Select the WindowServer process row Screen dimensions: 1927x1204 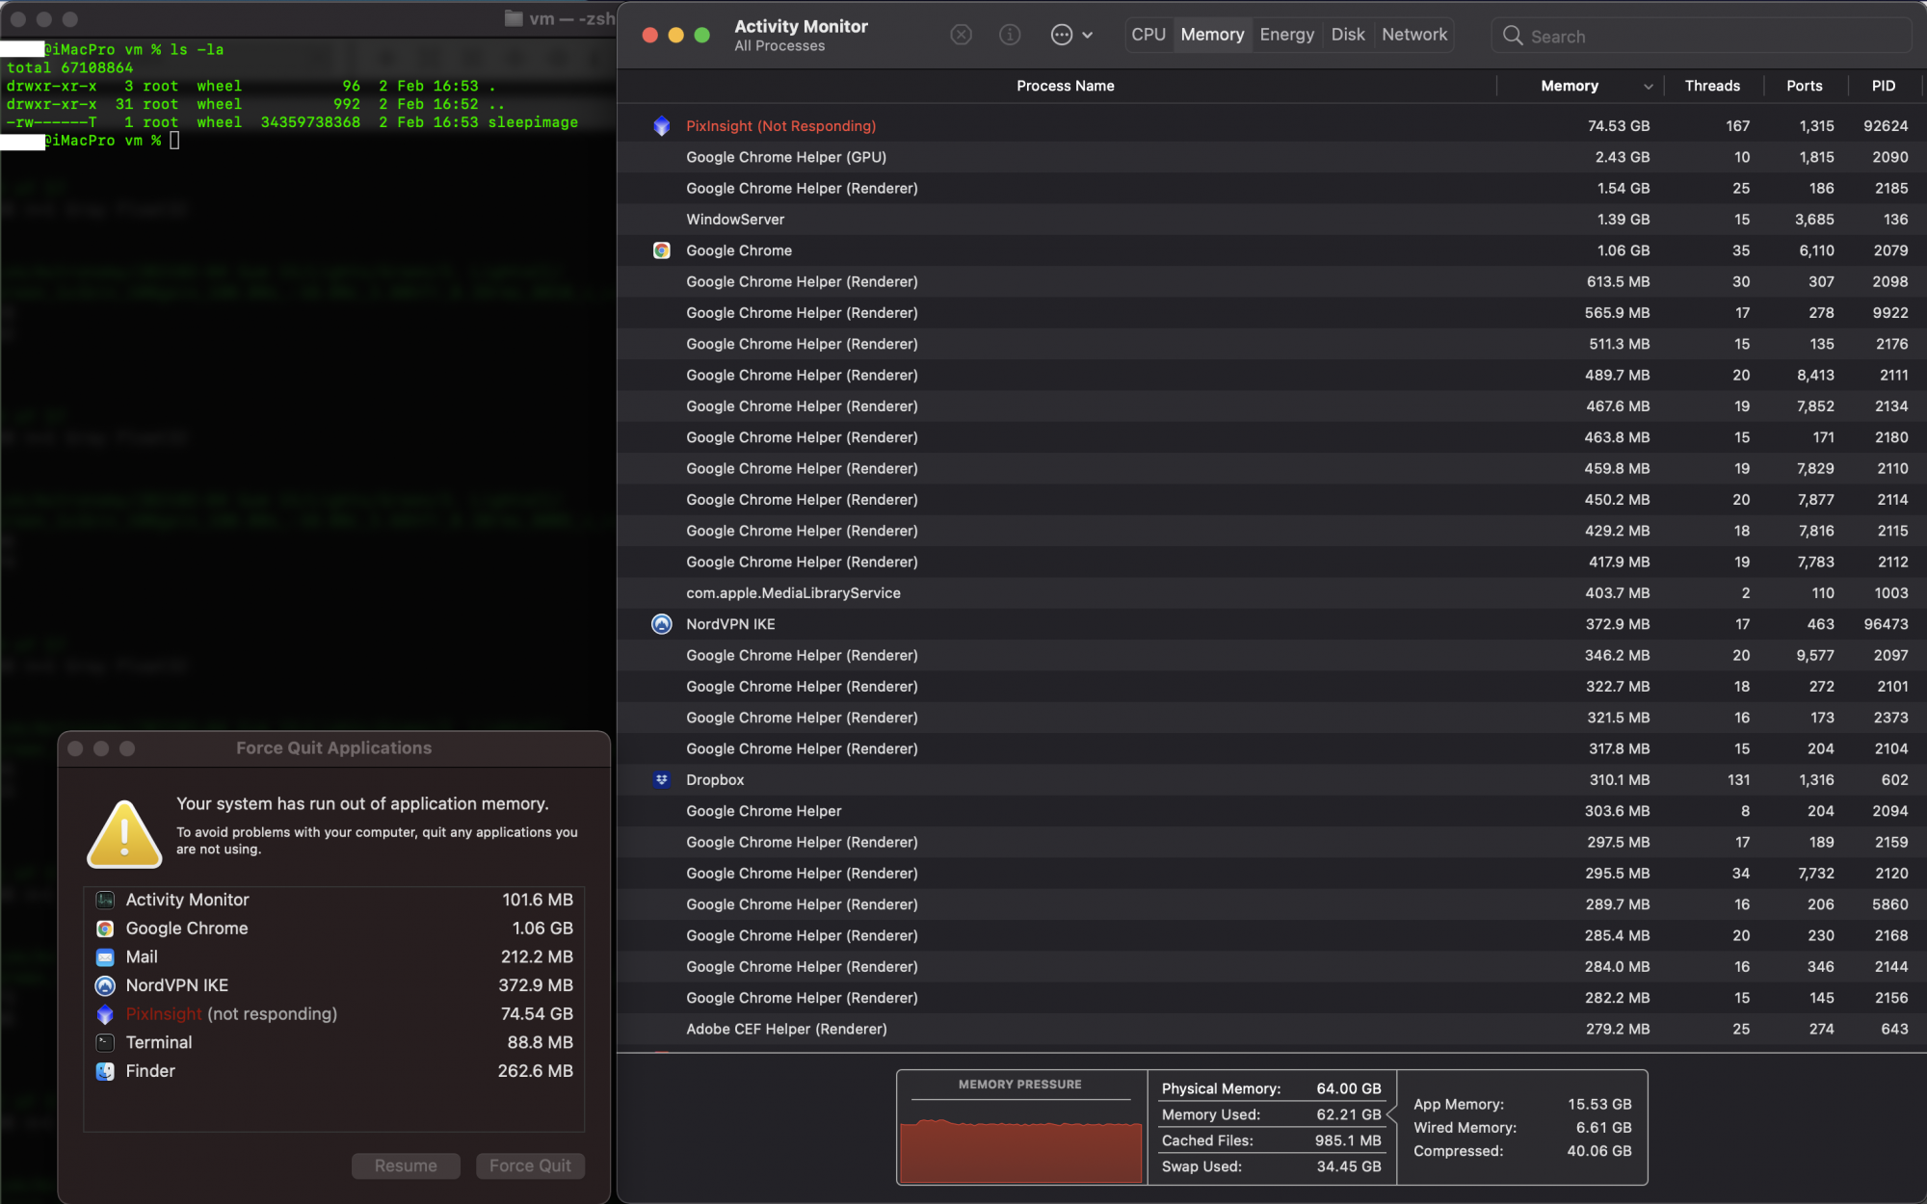pyautogui.click(x=1272, y=220)
